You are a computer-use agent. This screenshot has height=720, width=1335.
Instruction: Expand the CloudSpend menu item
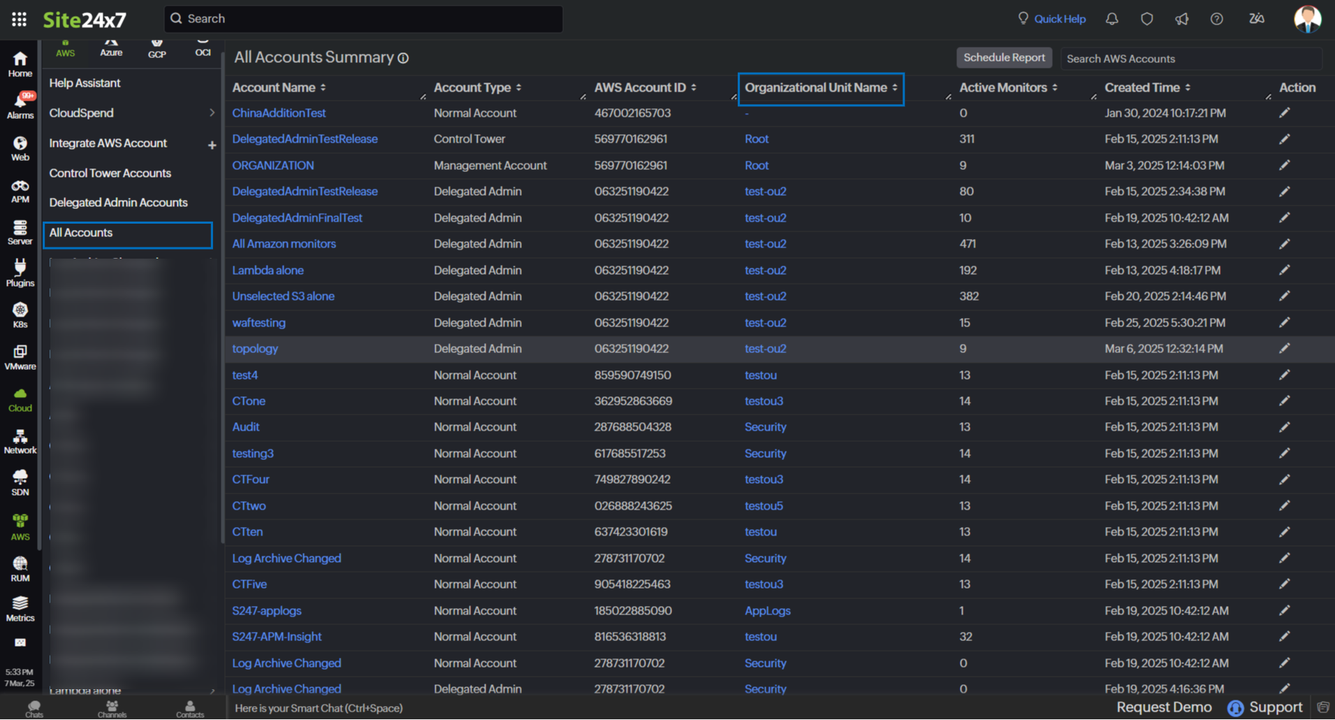point(211,113)
